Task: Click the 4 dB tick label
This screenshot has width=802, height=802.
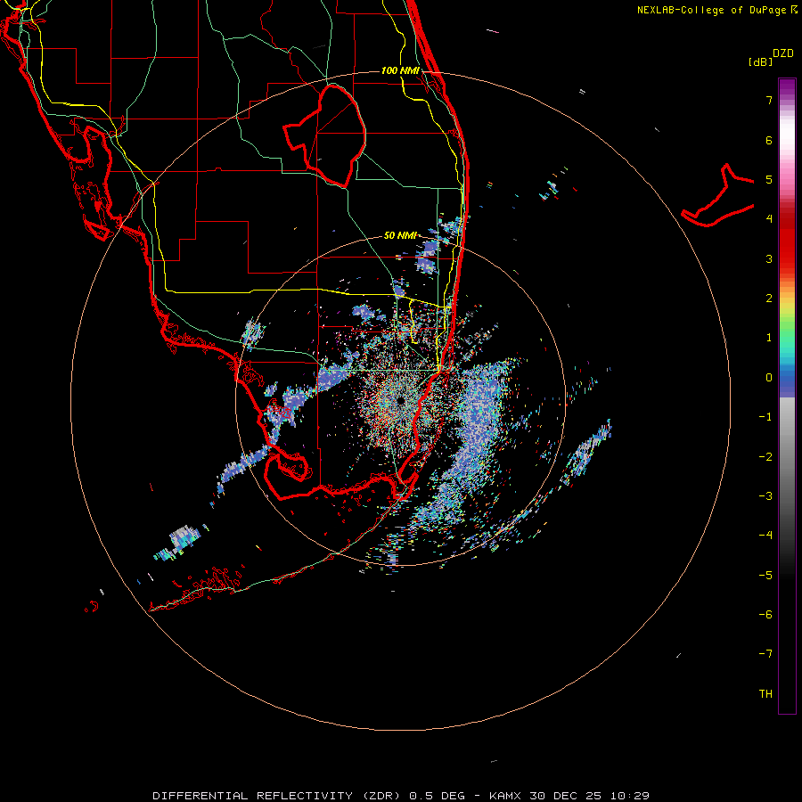Action: [x=769, y=219]
